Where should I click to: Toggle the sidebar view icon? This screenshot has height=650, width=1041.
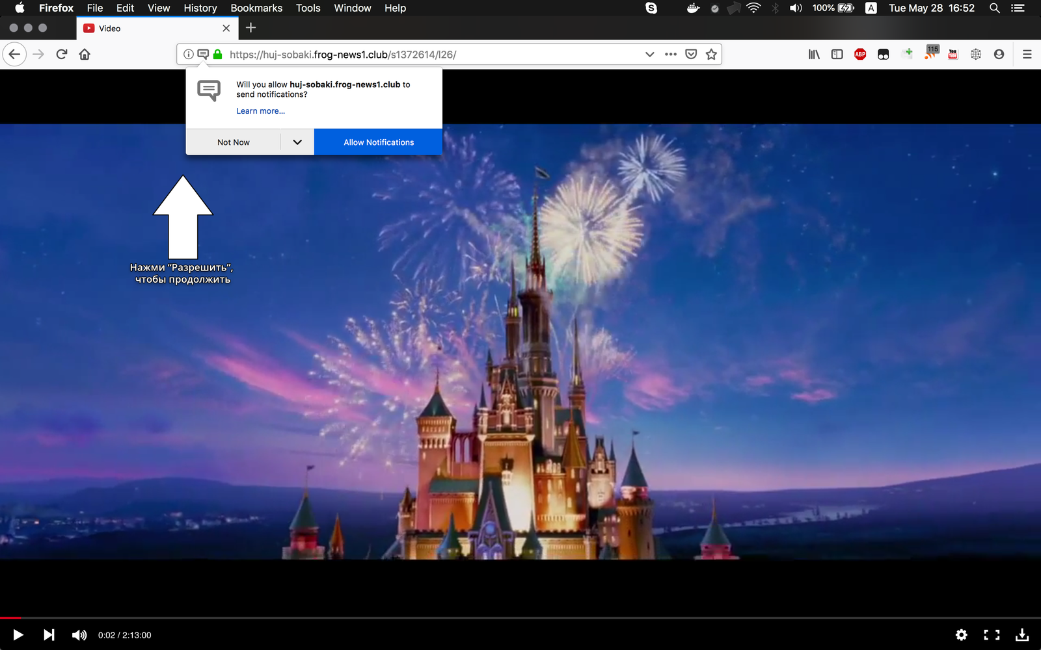pyautogui.click(x=837, y=55)
